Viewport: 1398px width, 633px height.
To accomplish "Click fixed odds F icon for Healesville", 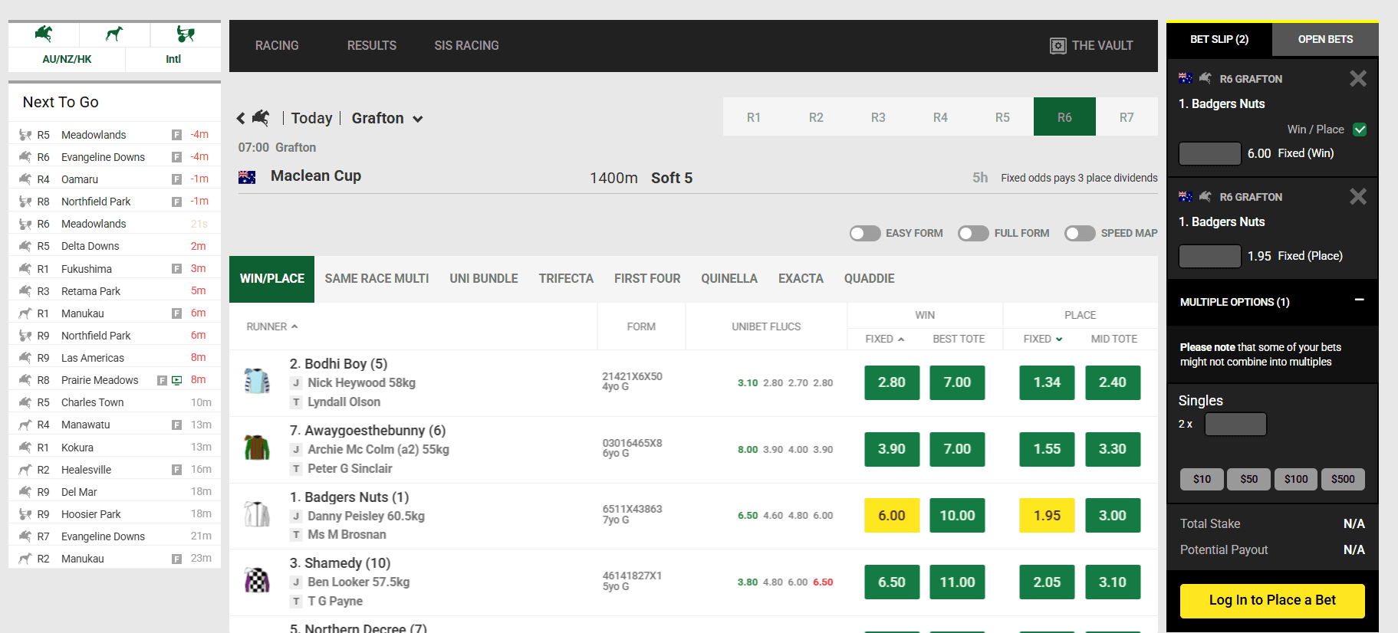I will pos(176,470).
